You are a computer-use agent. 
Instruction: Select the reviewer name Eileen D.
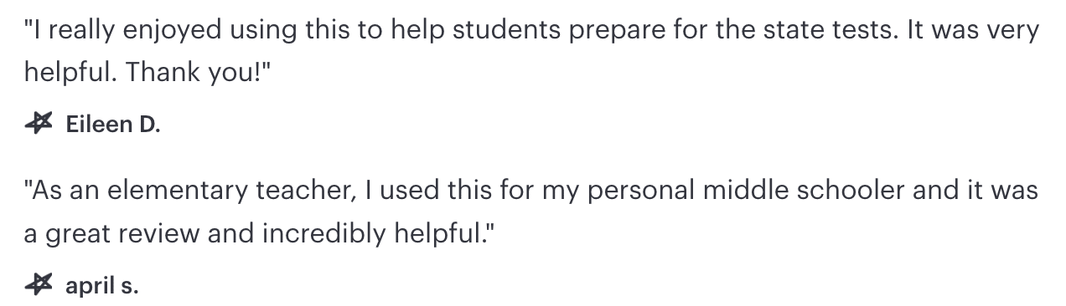coord(112,125)
